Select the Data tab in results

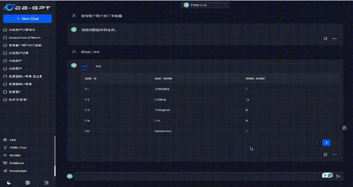click(x=84, y=66)
